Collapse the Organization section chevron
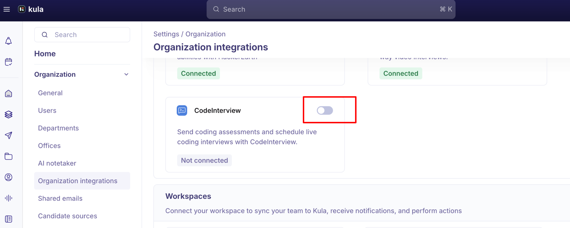Image resolution: width=570 pixels, height=228 pixels. tap(126, 74)
